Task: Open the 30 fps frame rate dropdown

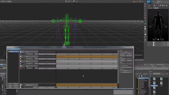Action: 153,64
